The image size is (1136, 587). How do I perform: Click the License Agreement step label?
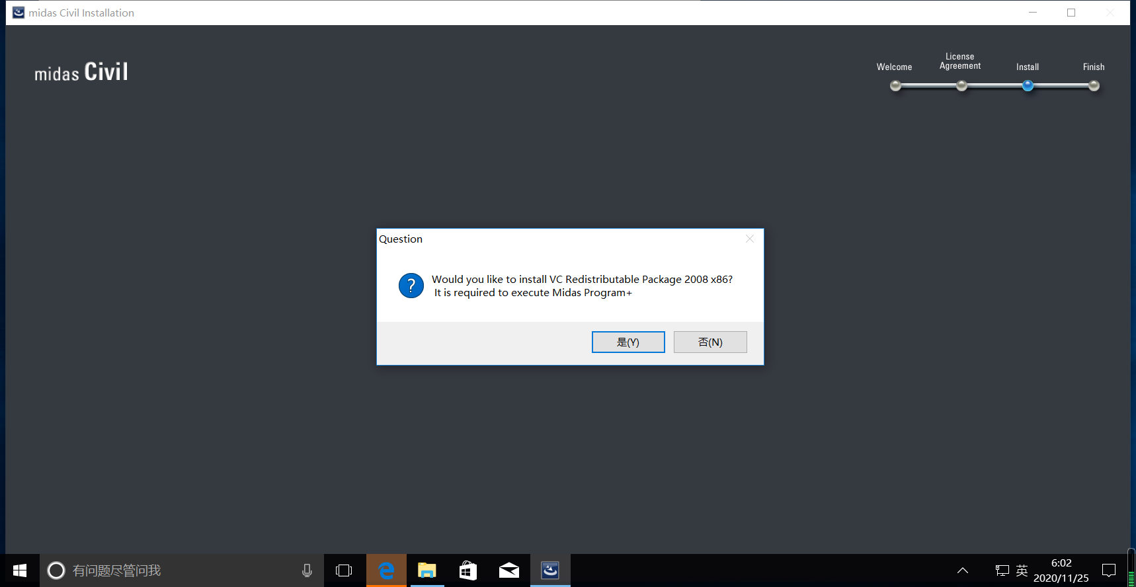point(960,61)
